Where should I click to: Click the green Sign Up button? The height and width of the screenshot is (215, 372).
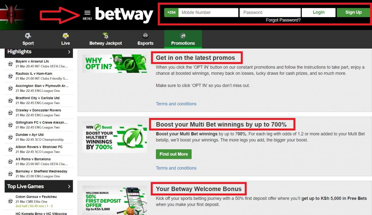(x=353, y=13)
